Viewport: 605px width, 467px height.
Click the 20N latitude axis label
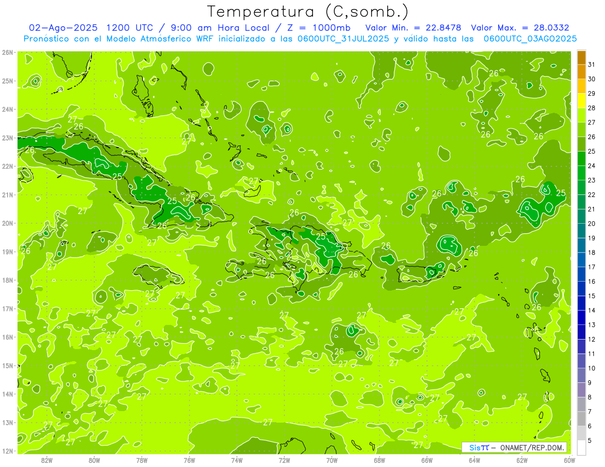coord(8,223)
